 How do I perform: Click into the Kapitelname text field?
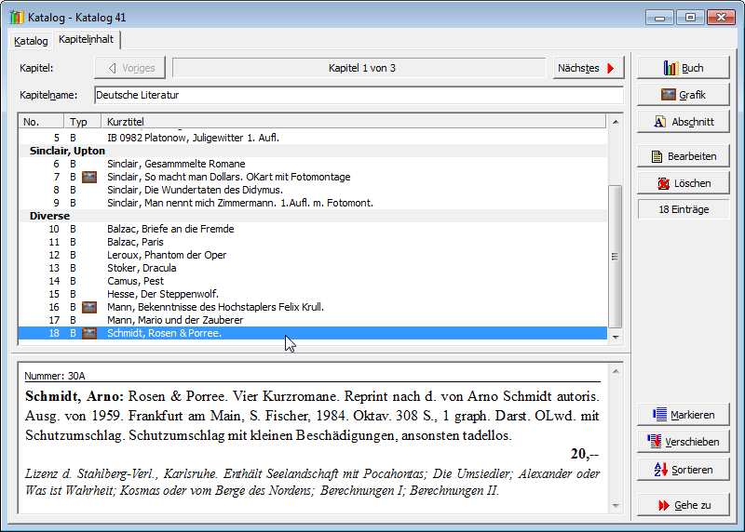point(359,95)
